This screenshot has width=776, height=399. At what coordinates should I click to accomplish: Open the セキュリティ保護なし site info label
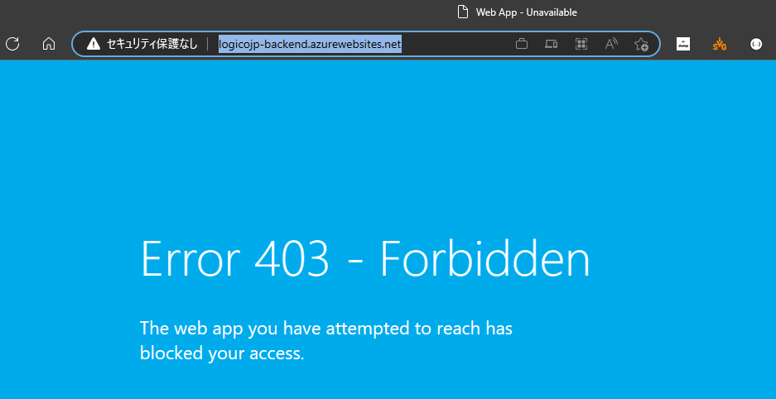152,44
